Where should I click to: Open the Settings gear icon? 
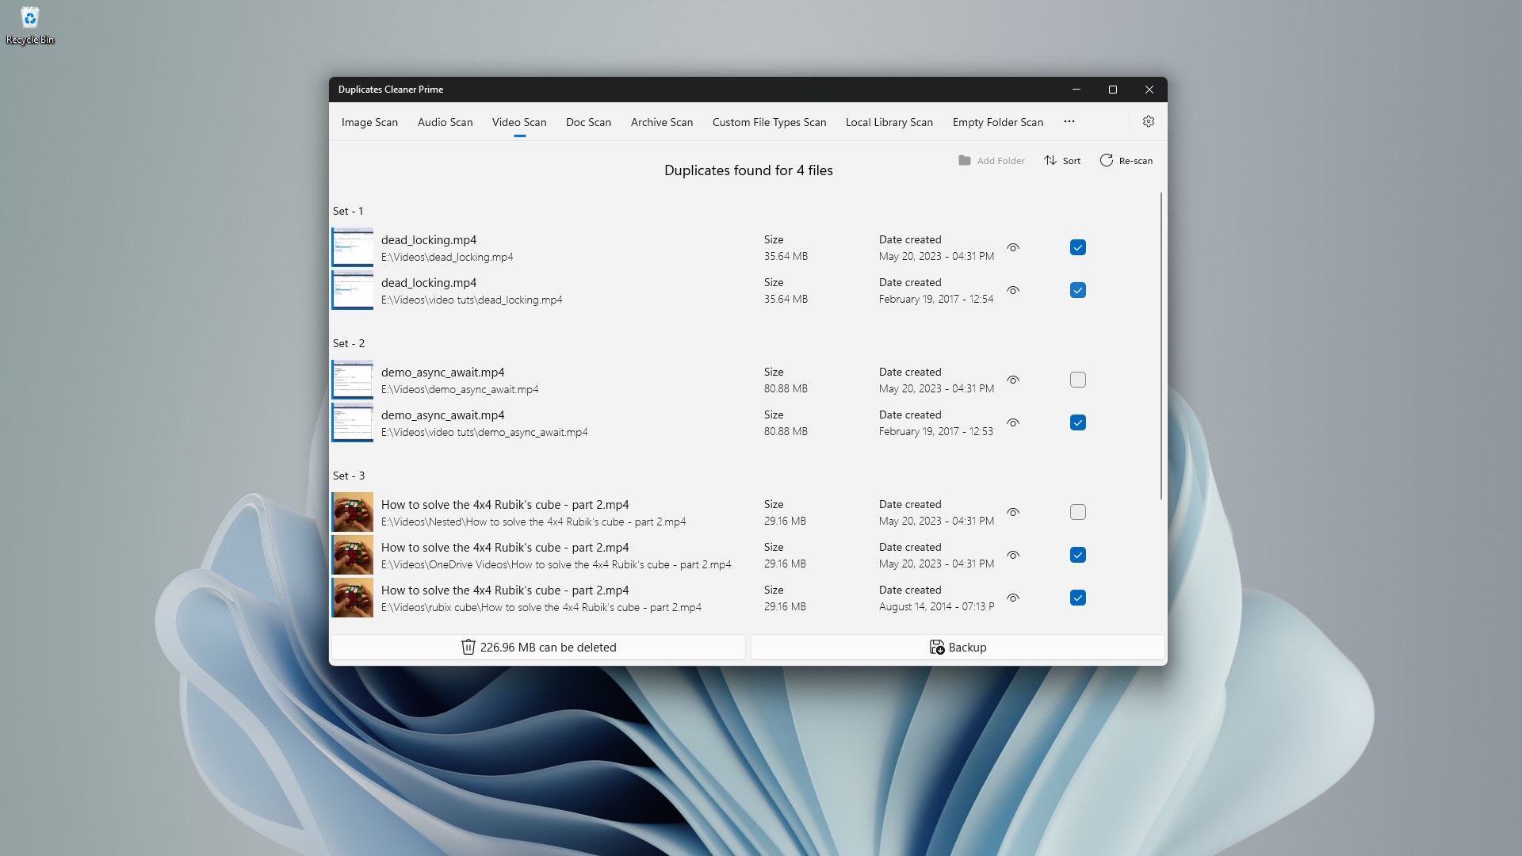point(1149,121)
